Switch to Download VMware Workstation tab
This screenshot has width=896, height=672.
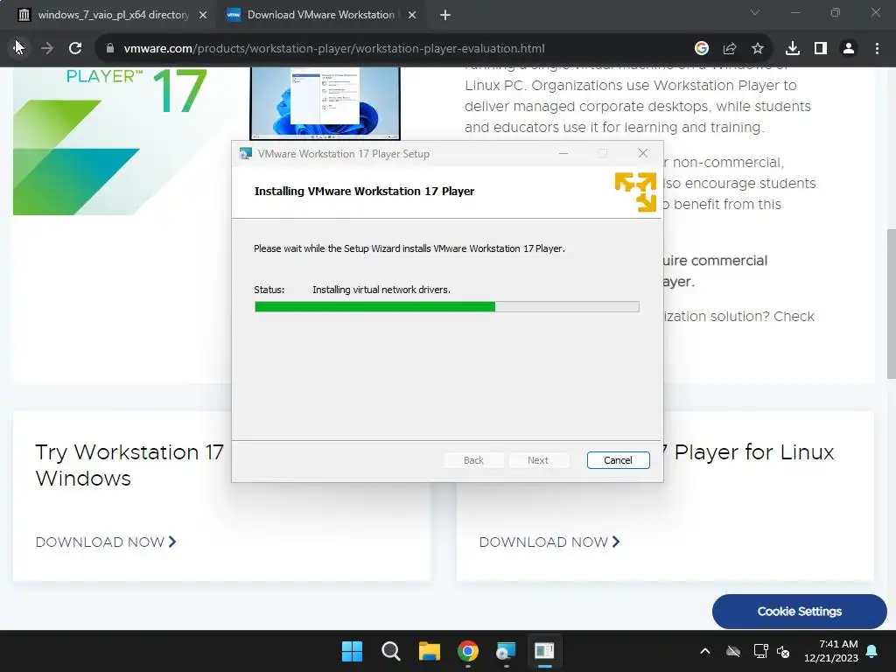[320, 15]
